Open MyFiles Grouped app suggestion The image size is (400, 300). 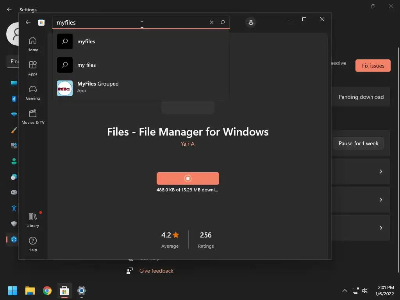[141, 88]
